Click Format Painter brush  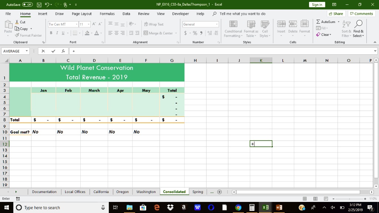pyautogui.click(x=17, y=35)
